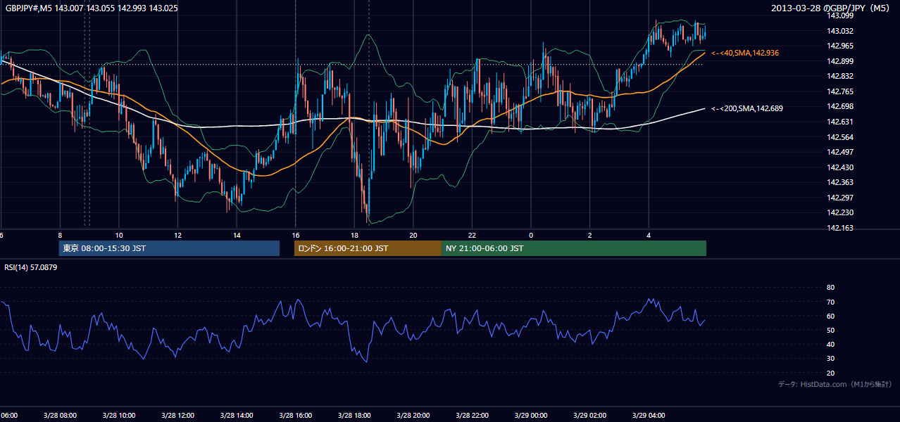Click the RSI scale value 40
The width and height of the screenshot is (900, 422).
click(830, 344)
